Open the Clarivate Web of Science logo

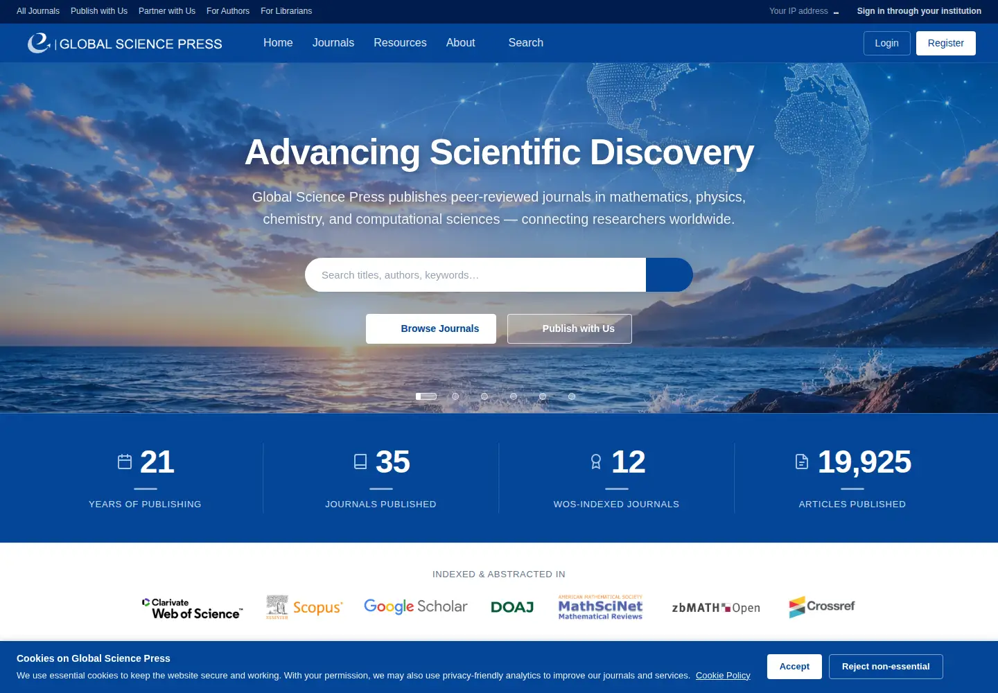(x=193, y=608)
